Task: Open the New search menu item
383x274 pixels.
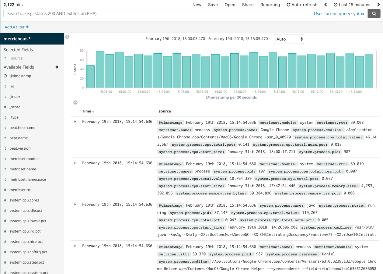Action: (197, 5)
